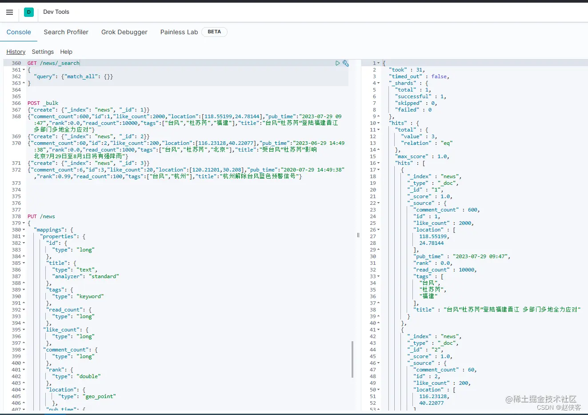Collapse the "read_count" field at line 392
This screenshot has height=415, width=588.
click(x=24, y=310)
